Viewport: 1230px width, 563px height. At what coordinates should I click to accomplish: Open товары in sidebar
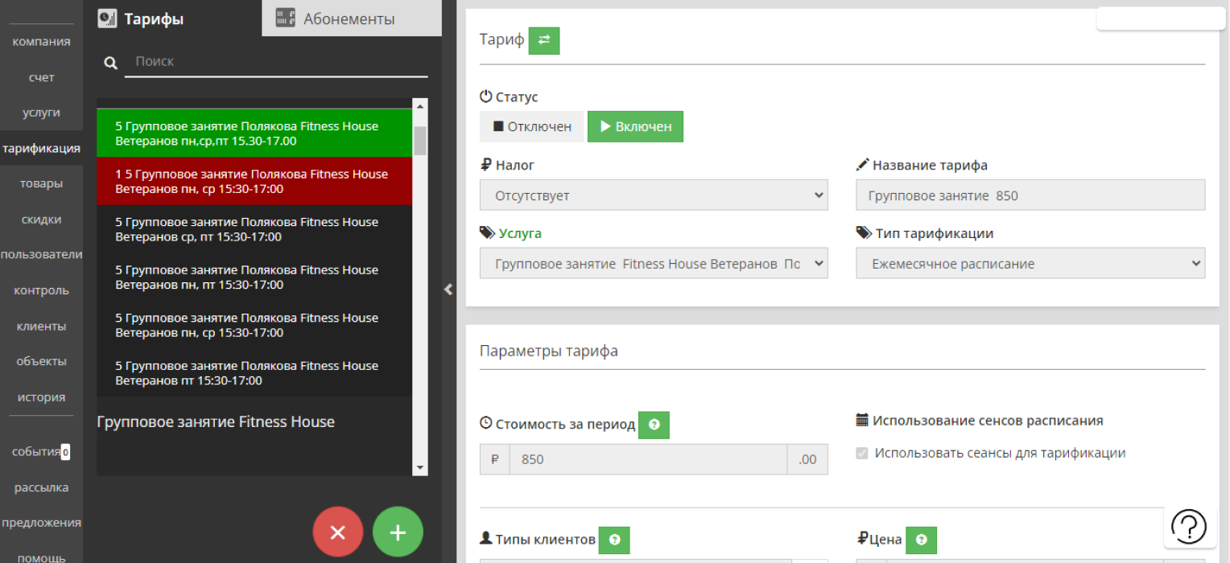(x=42, y=183)
